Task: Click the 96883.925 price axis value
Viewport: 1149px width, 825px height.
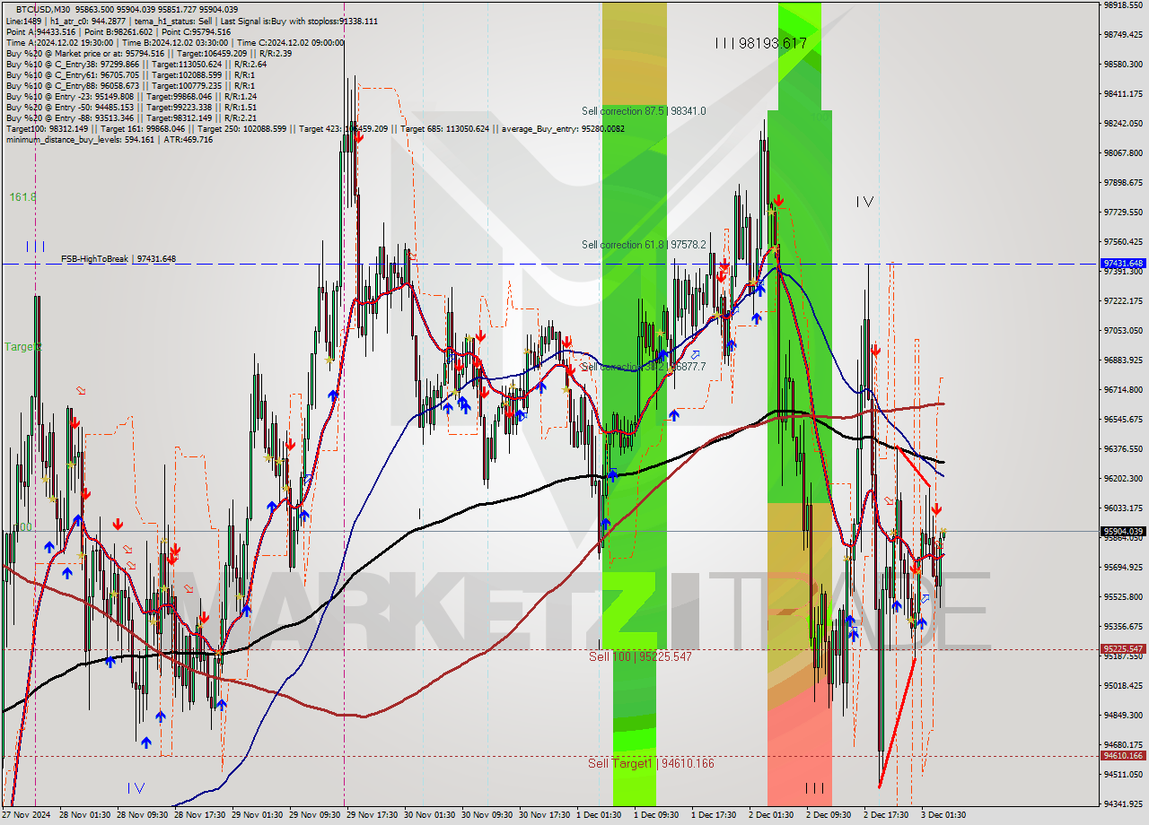Action: 1123,360
